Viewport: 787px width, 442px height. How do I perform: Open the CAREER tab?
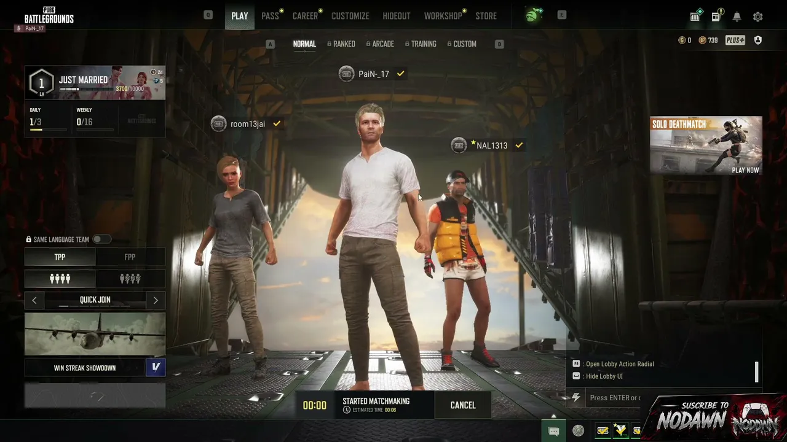(305, 16)
